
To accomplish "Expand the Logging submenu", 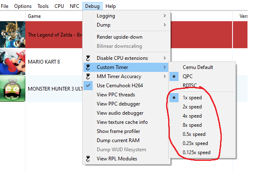I will 127,16.
